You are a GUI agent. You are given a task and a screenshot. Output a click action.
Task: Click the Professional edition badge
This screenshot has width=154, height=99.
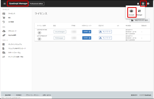pyautogui.click(x=36, y=4)
